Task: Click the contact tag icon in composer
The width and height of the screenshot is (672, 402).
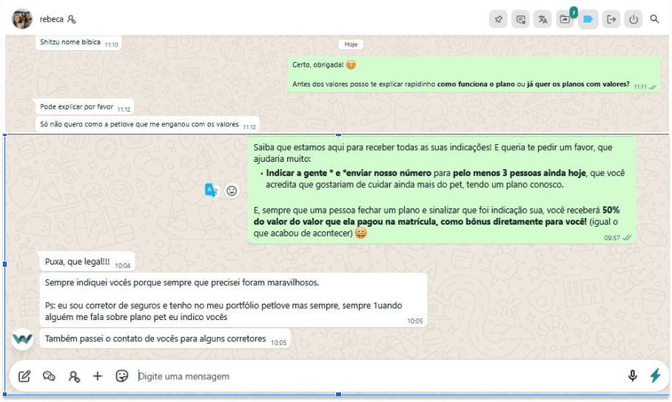Action: click(74, 376)
